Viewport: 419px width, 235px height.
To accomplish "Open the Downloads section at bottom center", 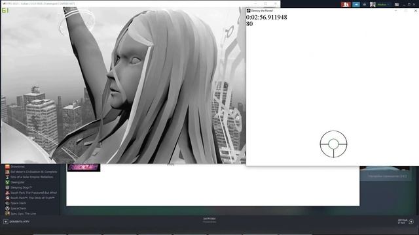I will click(x=209, y=220).
